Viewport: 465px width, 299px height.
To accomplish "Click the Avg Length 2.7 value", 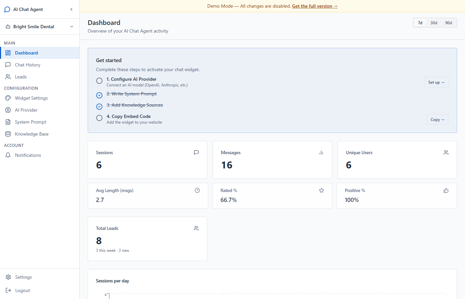I will pyautogui.click(x=100, y=200).
